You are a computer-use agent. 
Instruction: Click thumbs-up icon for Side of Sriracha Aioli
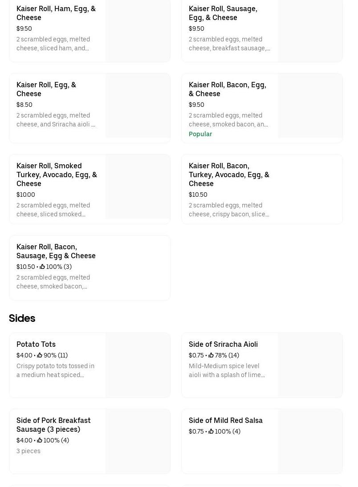[211, 355]
